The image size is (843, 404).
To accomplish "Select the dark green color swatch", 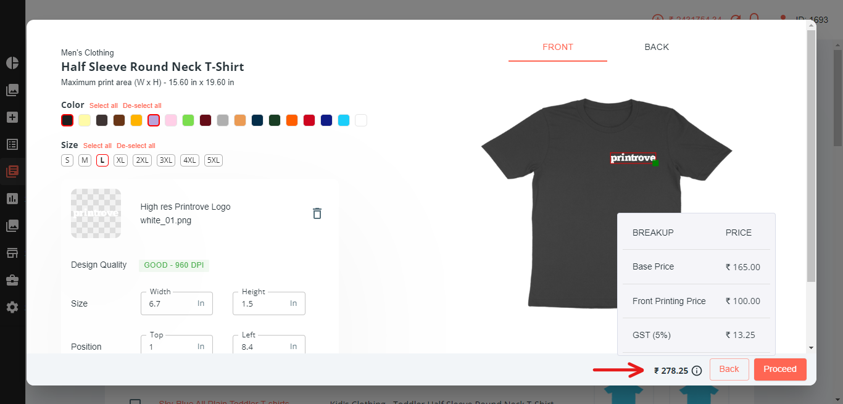I will tap(275, 120).
